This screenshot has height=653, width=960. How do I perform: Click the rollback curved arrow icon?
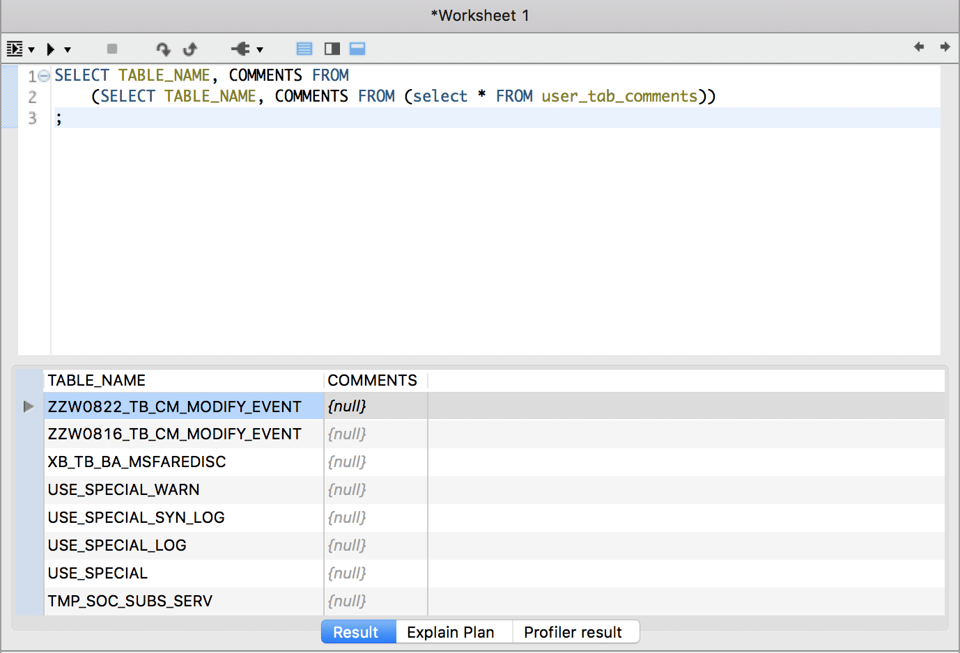[189, 49]
